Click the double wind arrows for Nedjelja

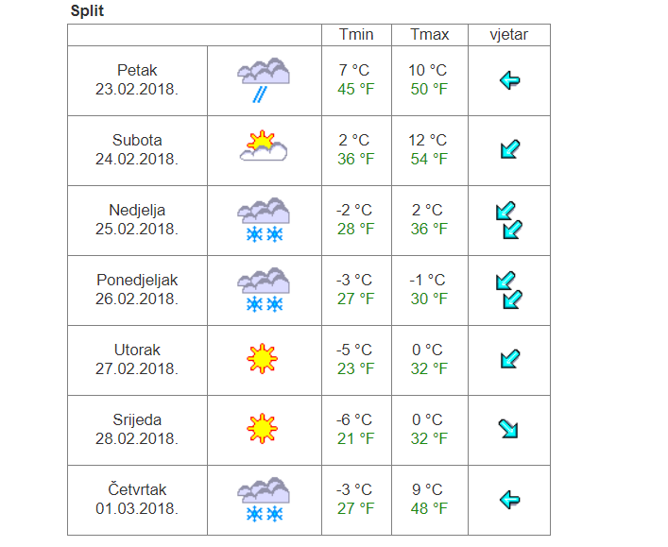509,220
